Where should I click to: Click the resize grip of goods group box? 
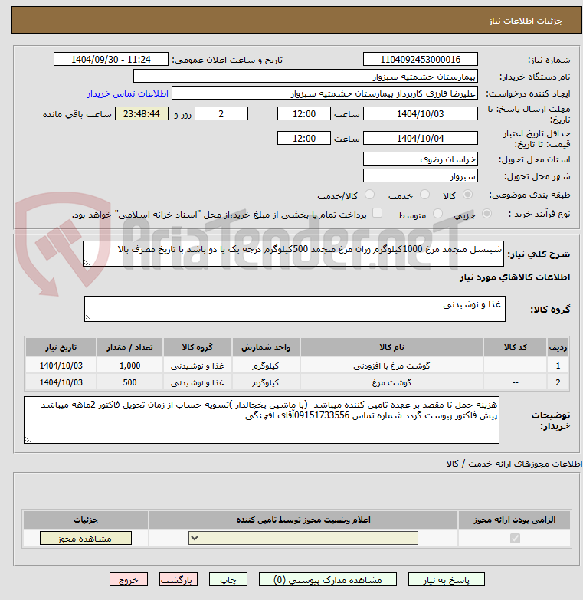tap(88, 317)
